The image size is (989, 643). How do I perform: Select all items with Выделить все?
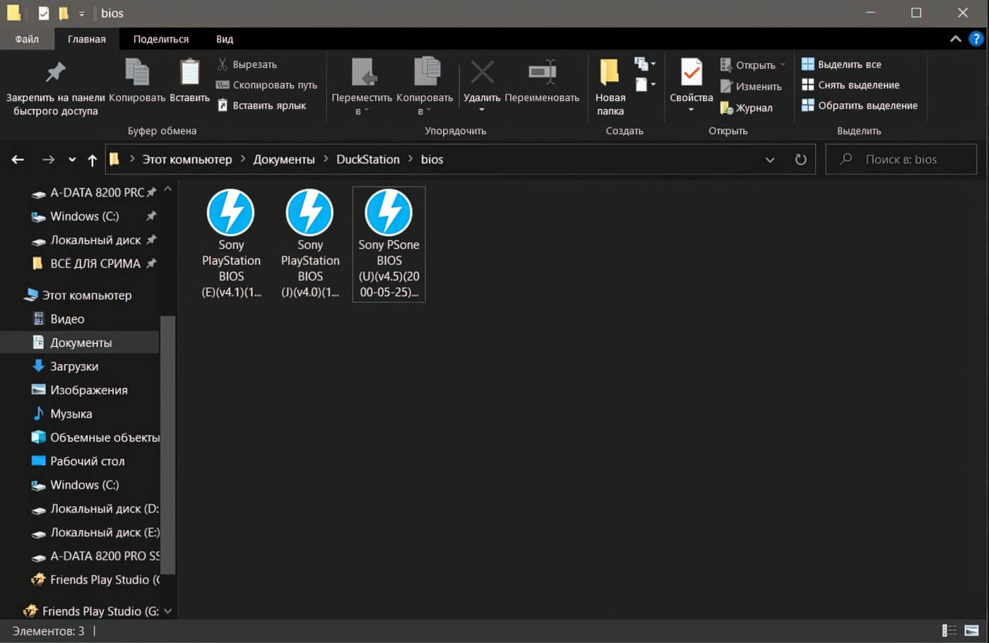coord(841,64)
